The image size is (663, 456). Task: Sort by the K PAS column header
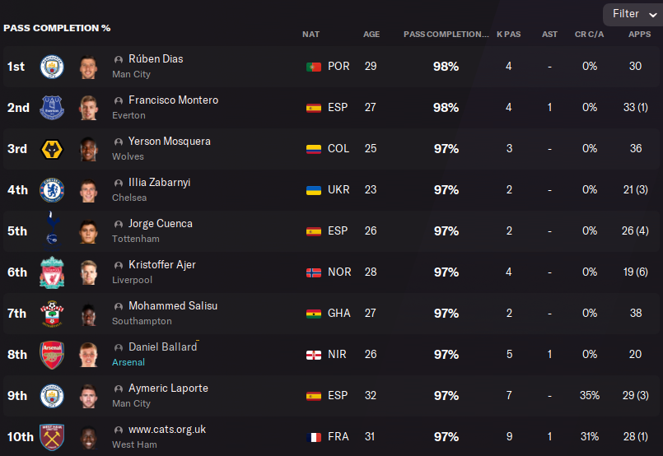pos(508,35)
